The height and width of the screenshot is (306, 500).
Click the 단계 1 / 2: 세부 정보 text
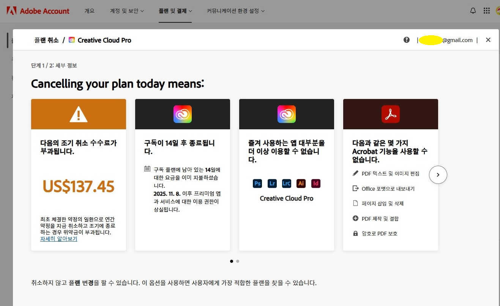pos(54,66)
